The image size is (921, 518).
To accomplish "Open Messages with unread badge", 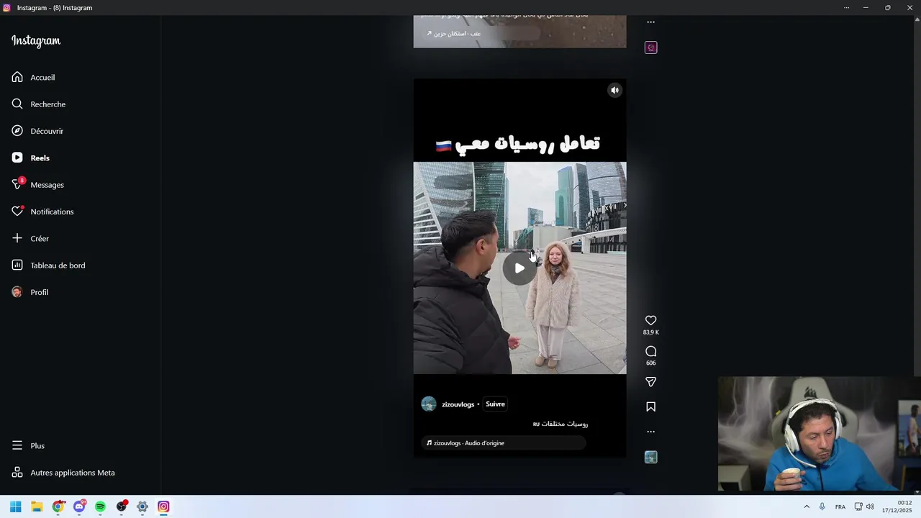I will (37, 185).
